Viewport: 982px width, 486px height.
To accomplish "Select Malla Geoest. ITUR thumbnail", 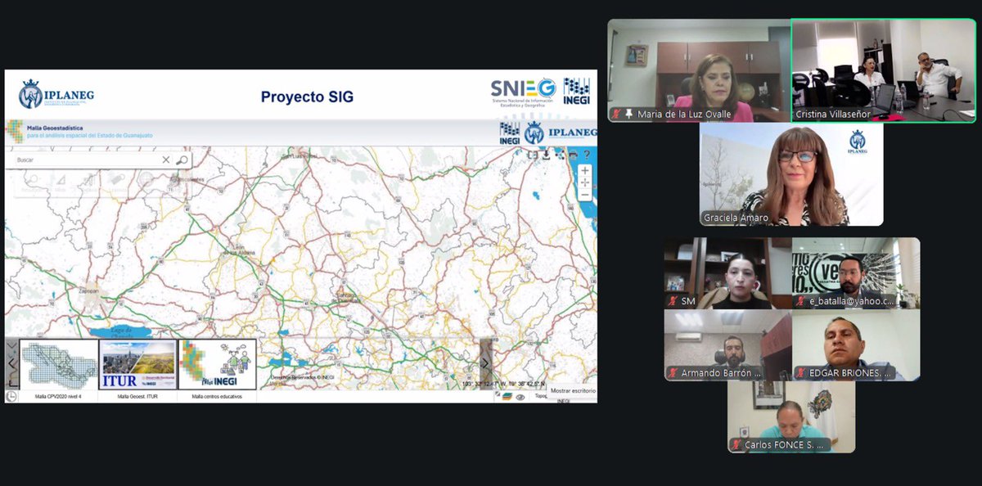I will (137, 365).
